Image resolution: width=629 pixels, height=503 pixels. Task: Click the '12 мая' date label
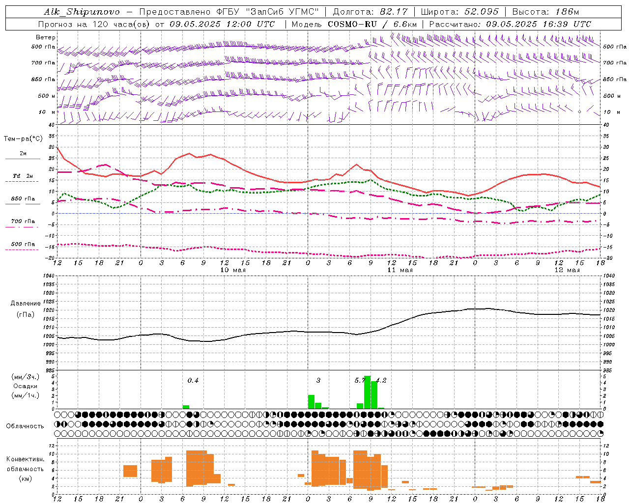coord(567,270)
